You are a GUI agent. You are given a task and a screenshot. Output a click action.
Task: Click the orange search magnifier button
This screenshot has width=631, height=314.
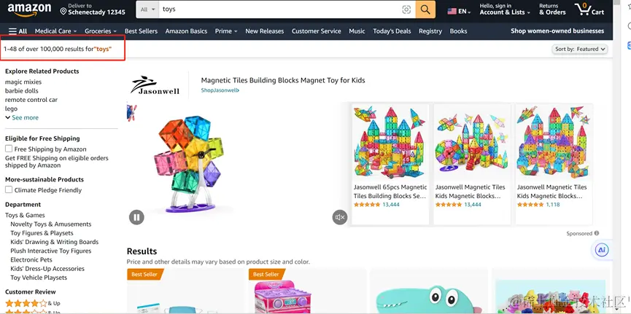426,9
